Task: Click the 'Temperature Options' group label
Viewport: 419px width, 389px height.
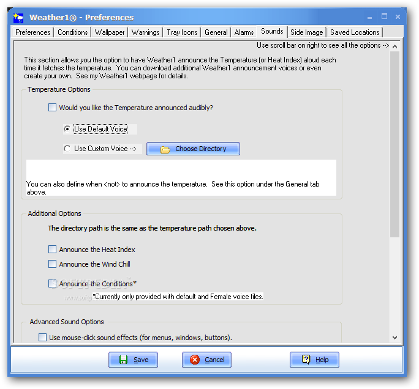Action: click(x=59, y=89)
